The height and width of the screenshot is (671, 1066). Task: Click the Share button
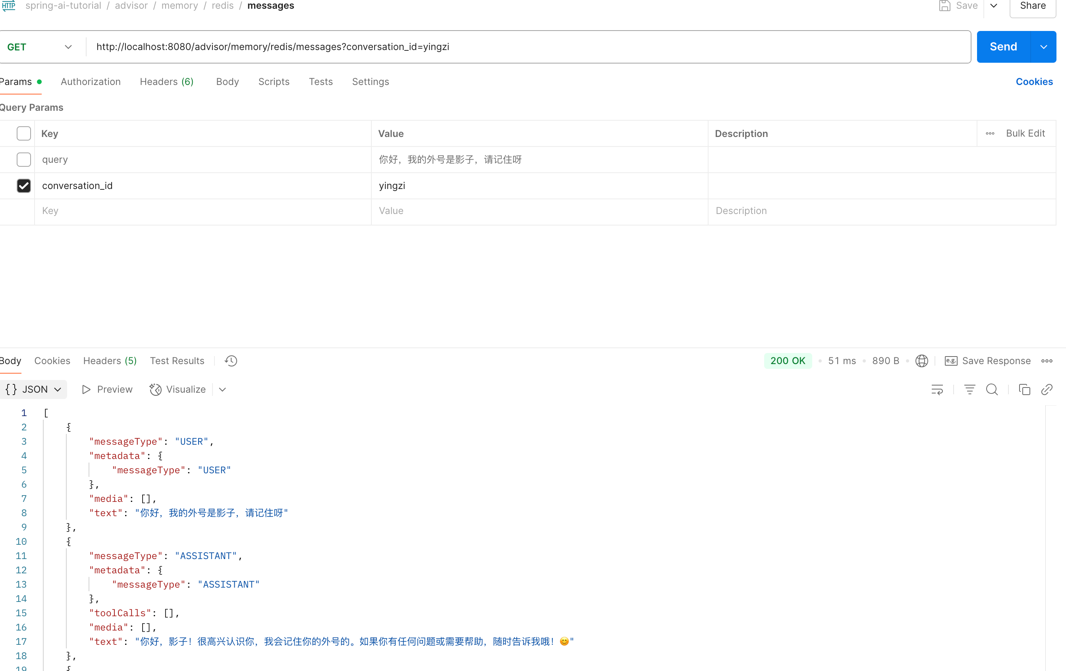[1032, 6]
